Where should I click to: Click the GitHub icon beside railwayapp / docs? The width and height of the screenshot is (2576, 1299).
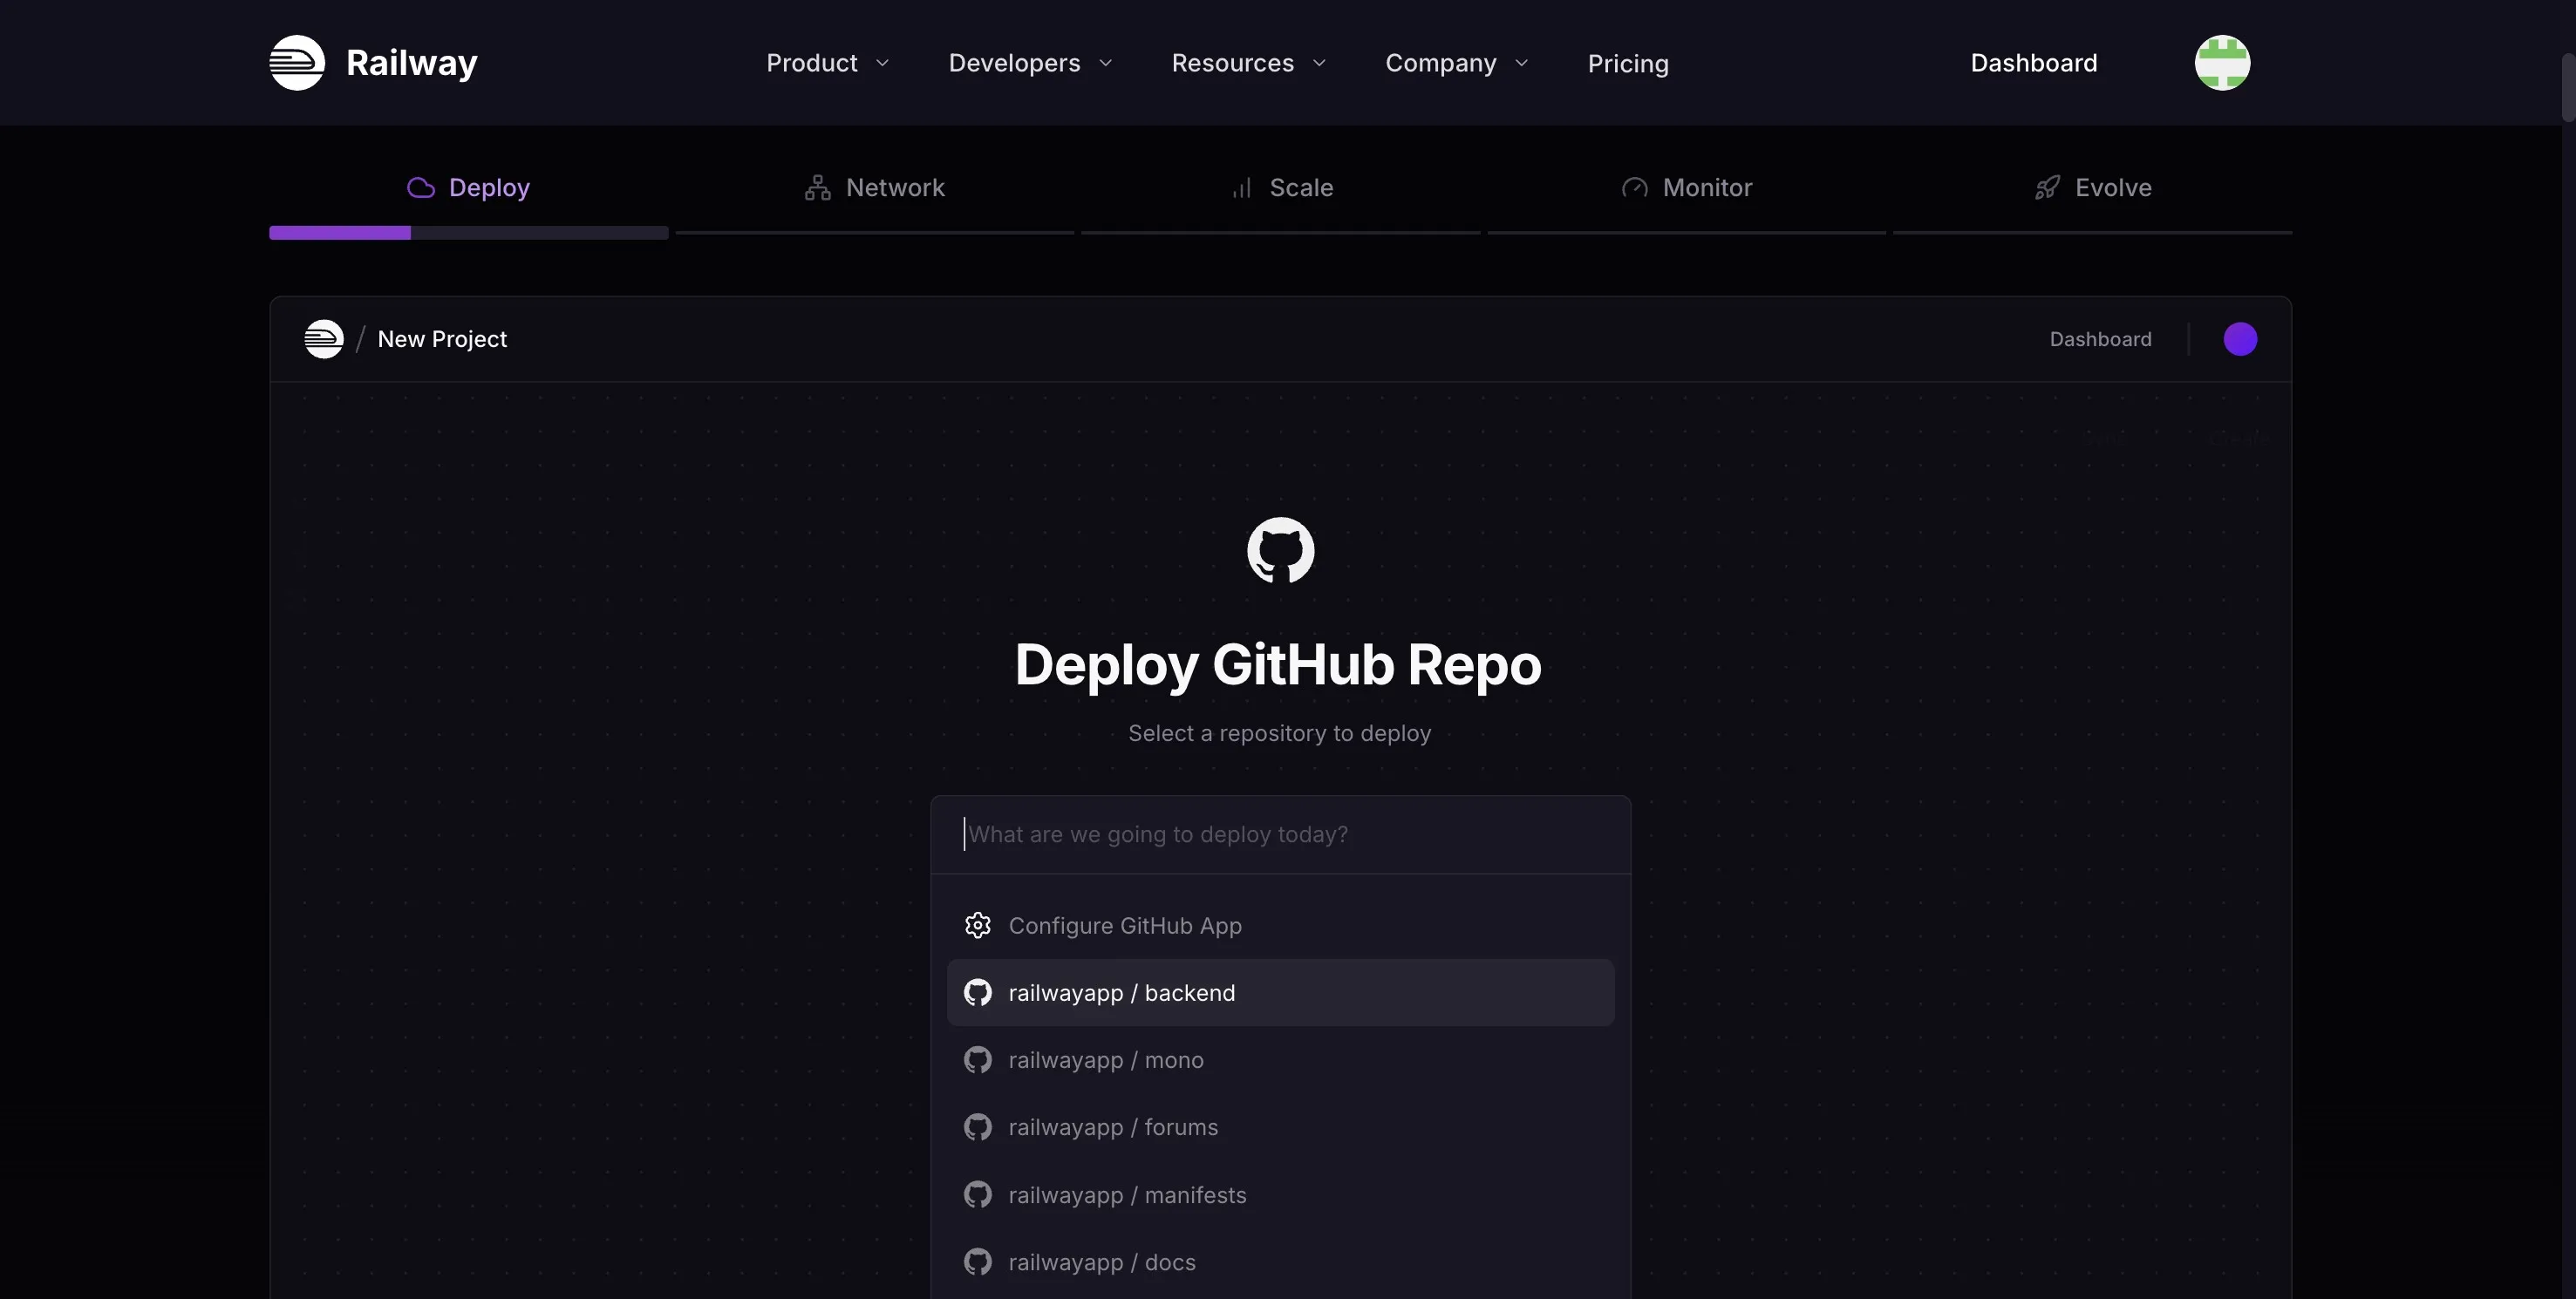(x=978, y=1262)
